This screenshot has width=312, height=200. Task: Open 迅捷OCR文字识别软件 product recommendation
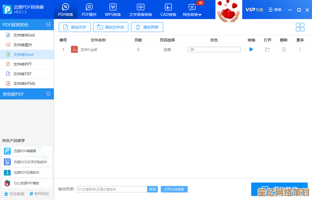point(27,162)
